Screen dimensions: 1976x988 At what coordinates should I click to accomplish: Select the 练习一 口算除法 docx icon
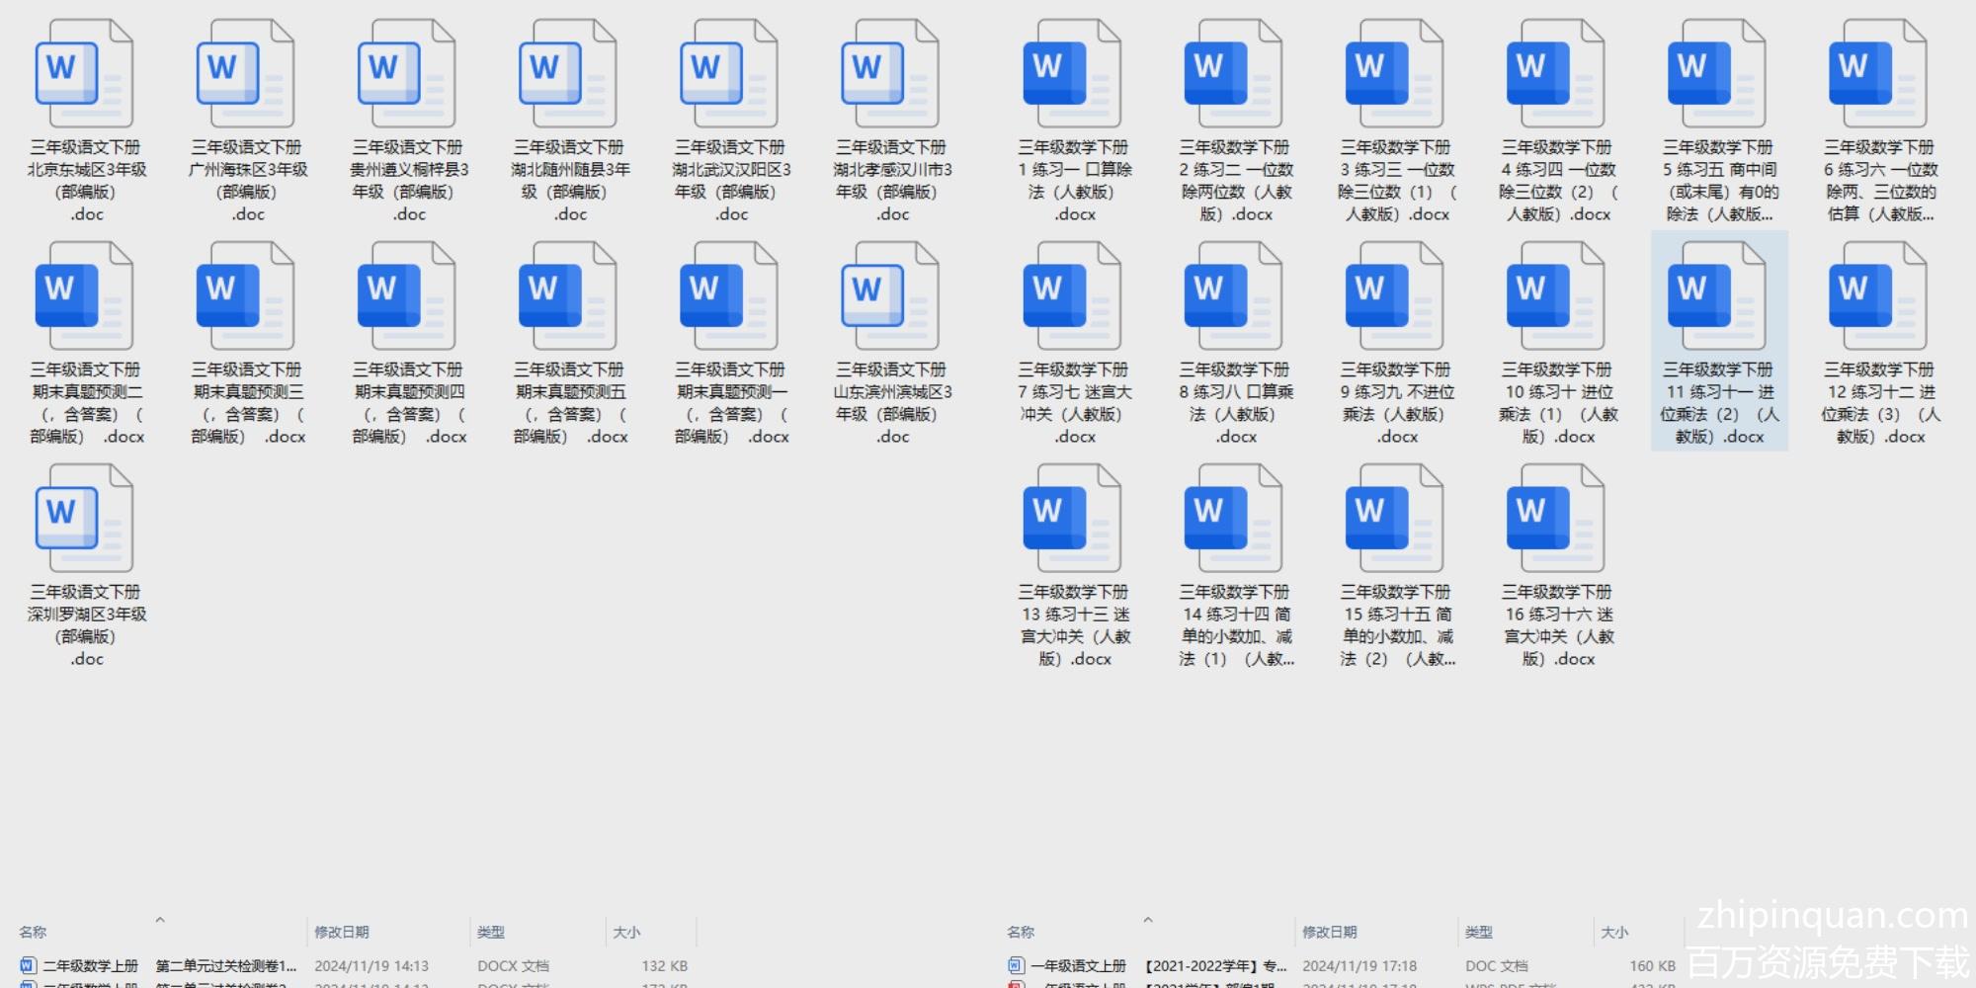[x=1072, y=74]
